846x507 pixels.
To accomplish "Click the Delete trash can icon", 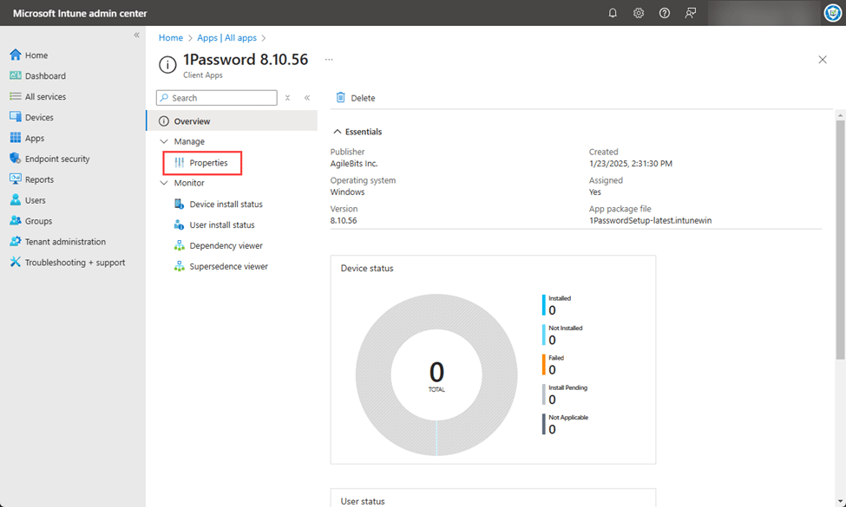I will (341, 98).
